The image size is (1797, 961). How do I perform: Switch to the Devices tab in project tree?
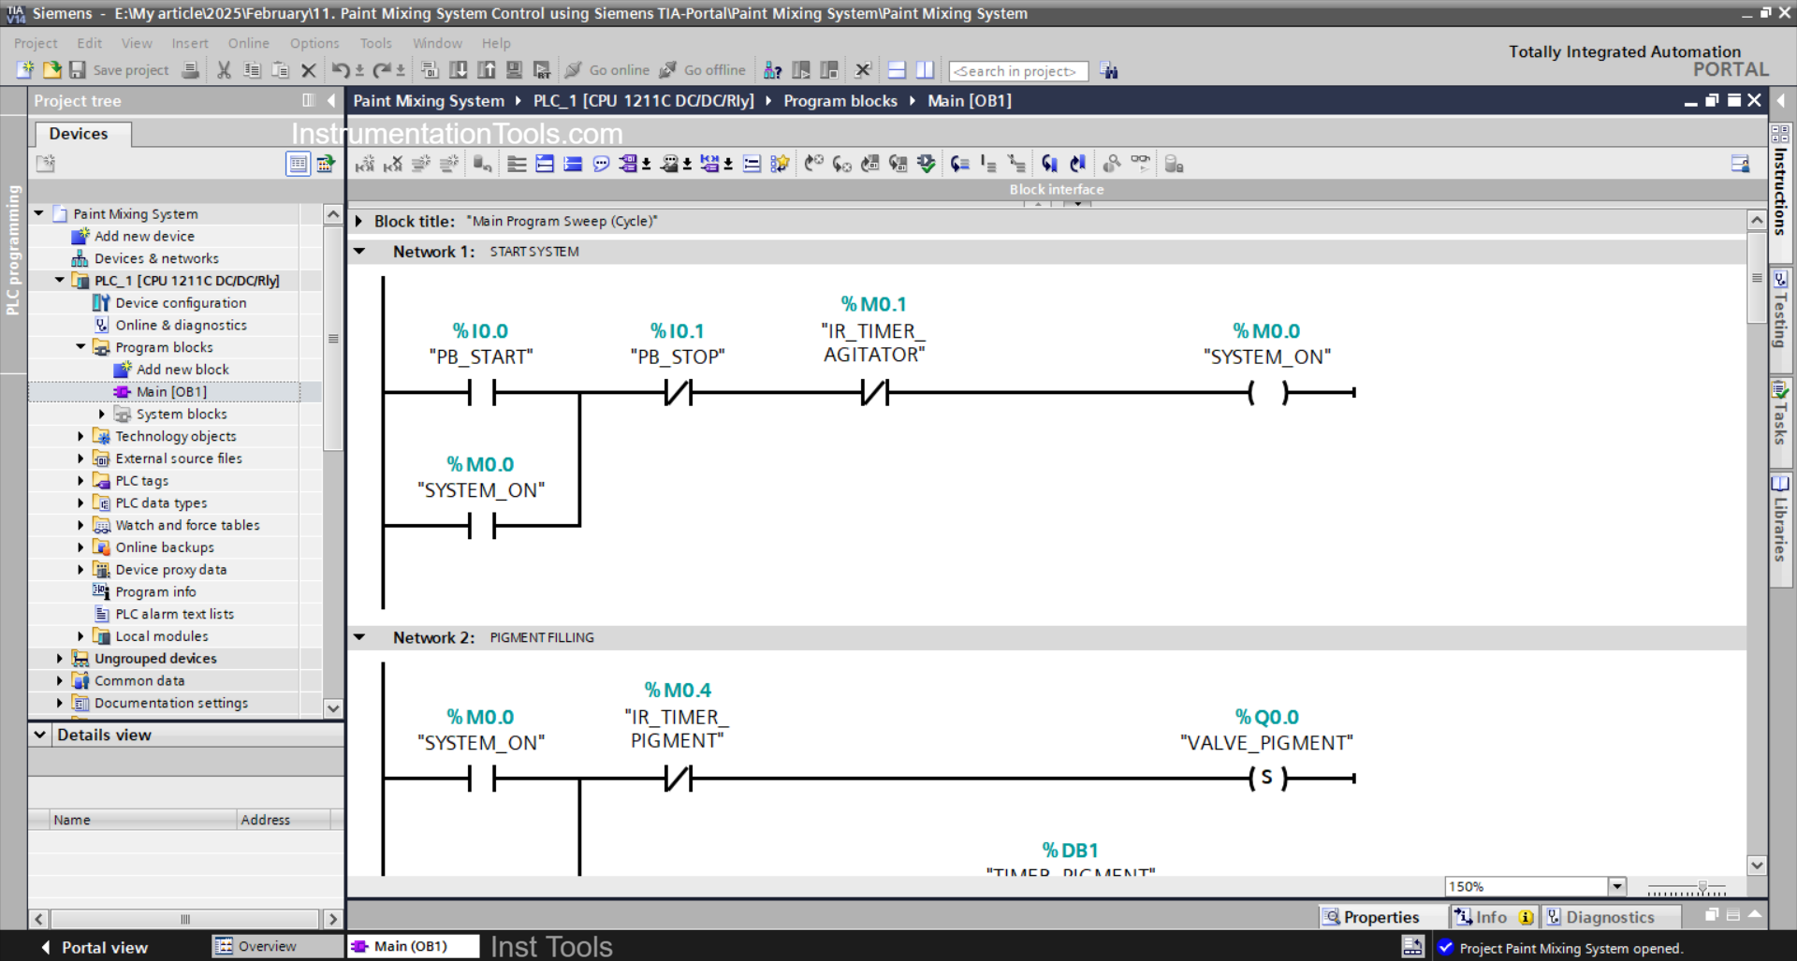[80, 134]
